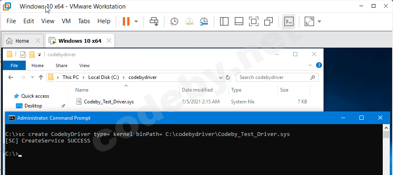
Task: Open the snapshot manager
Action: point(204,22)
